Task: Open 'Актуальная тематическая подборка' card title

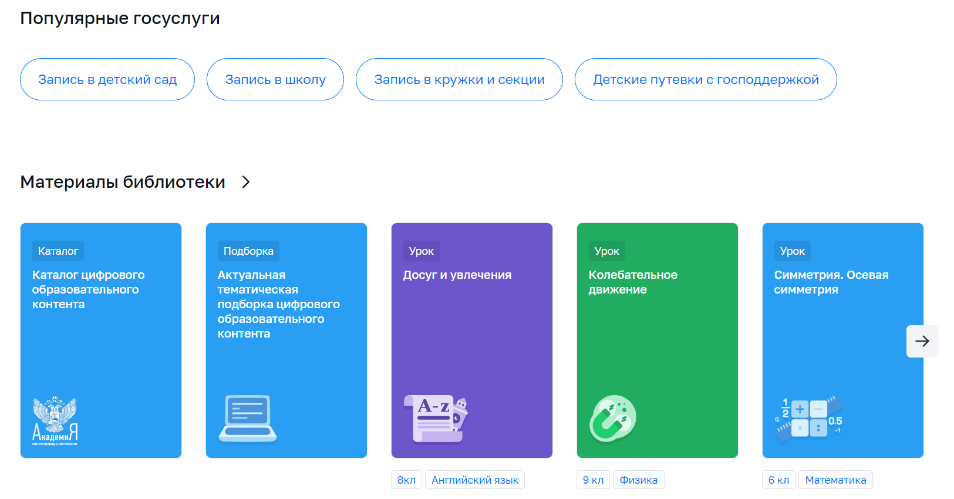Action: [279, 304]
